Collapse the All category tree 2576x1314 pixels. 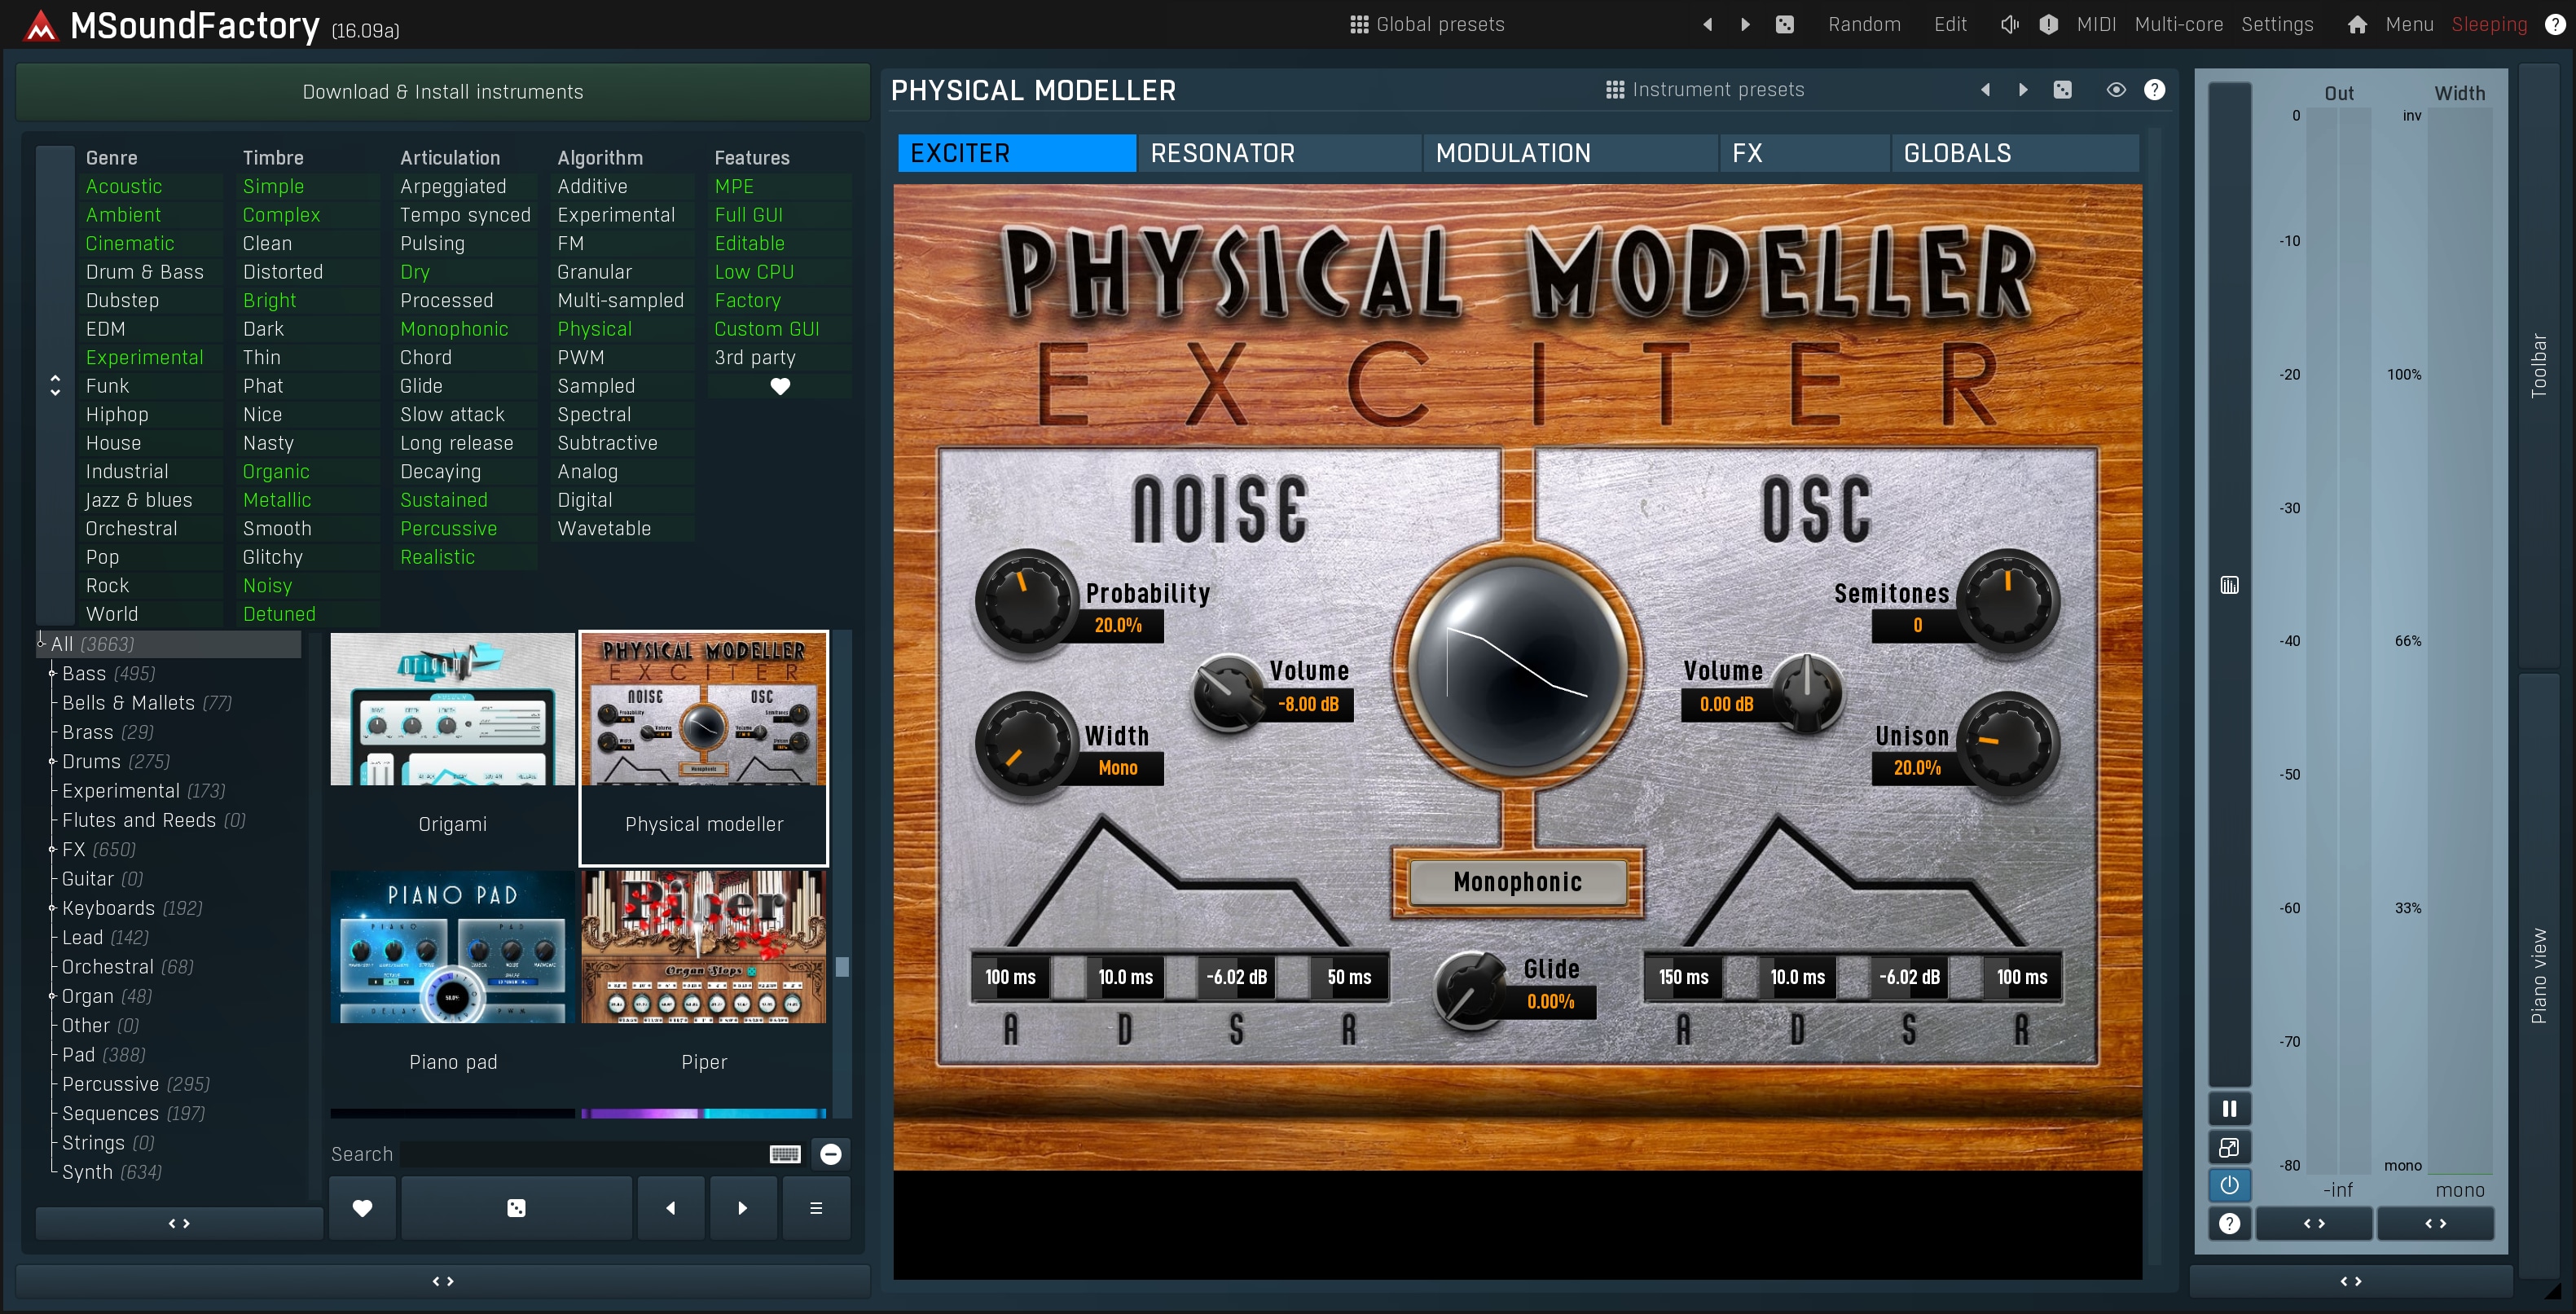pos(41,643)
